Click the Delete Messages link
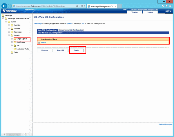Viewport: 174px width, 137px height. pyautogui.click(x=166, y=124)
